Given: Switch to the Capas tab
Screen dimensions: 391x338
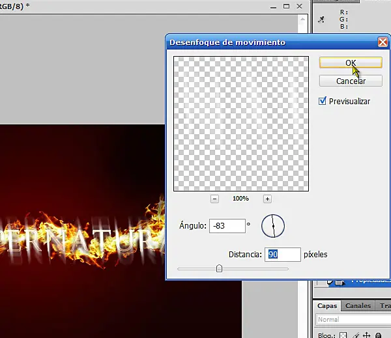Looking at the screenshot, I should pos(327,306).
